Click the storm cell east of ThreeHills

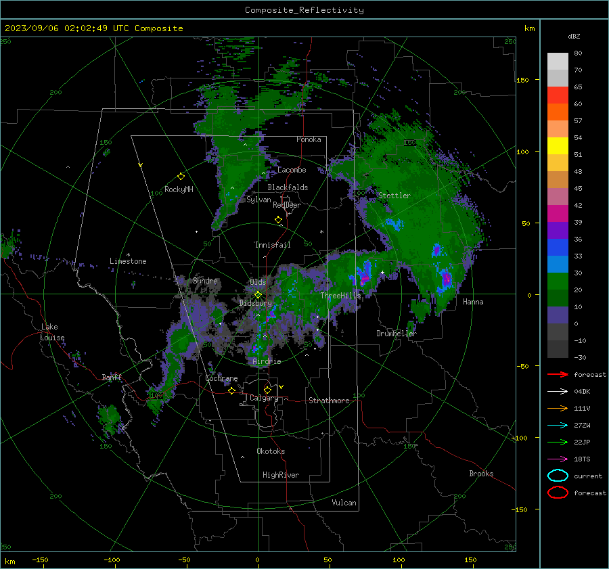pos(365,276)
